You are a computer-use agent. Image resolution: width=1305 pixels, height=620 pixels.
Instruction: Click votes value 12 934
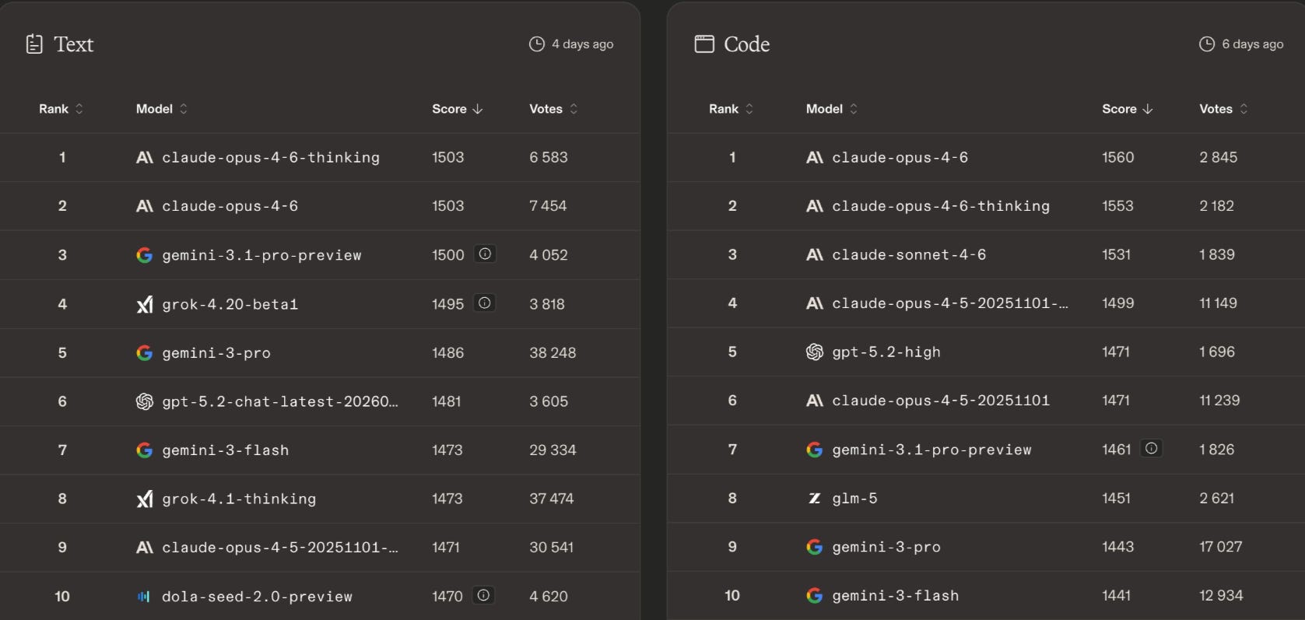pyautogui.click(x=1221, y=596)
